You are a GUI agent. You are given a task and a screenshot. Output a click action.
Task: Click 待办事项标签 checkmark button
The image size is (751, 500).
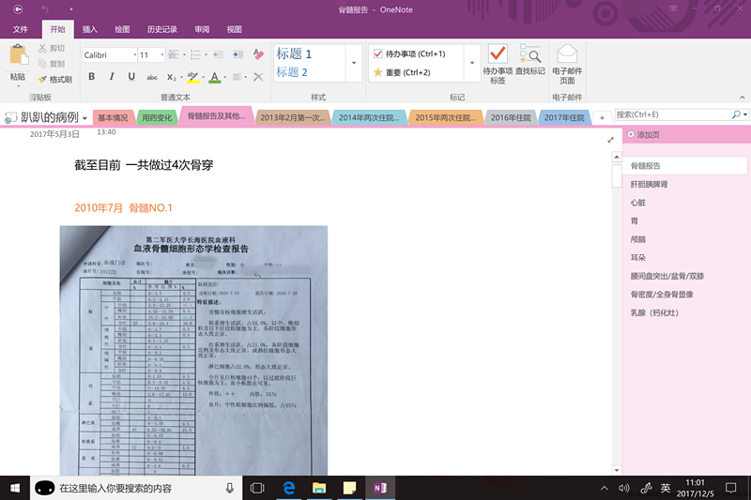(x=498, y=64)
